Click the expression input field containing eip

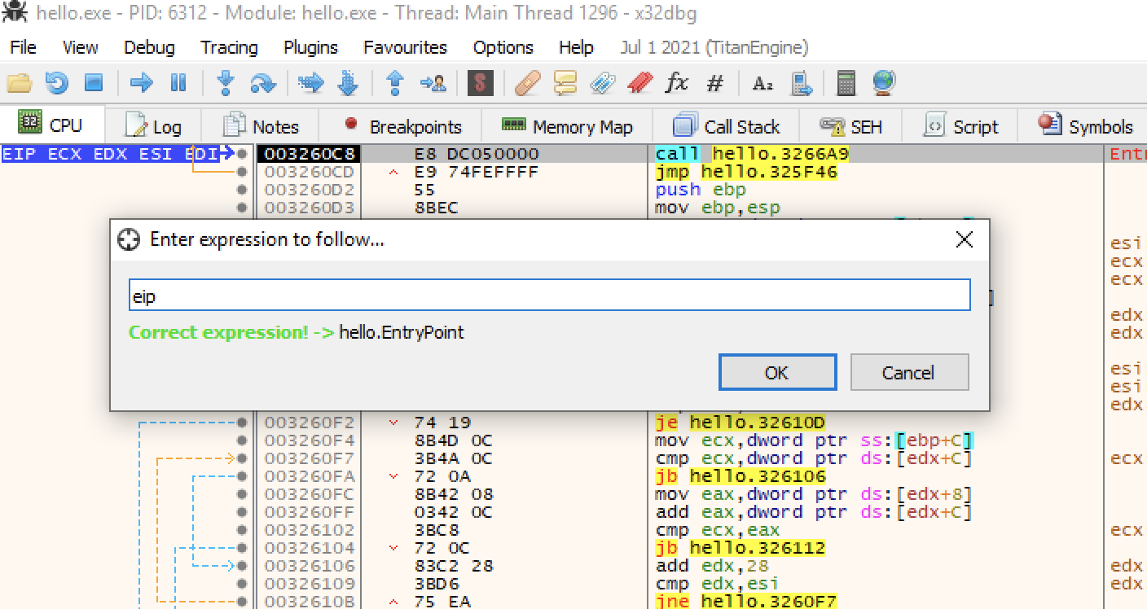tap(550, 295)
